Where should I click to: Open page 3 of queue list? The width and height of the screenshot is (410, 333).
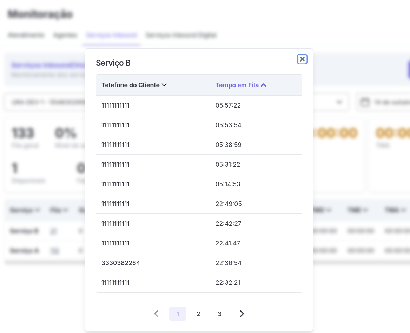click(220, 314)
